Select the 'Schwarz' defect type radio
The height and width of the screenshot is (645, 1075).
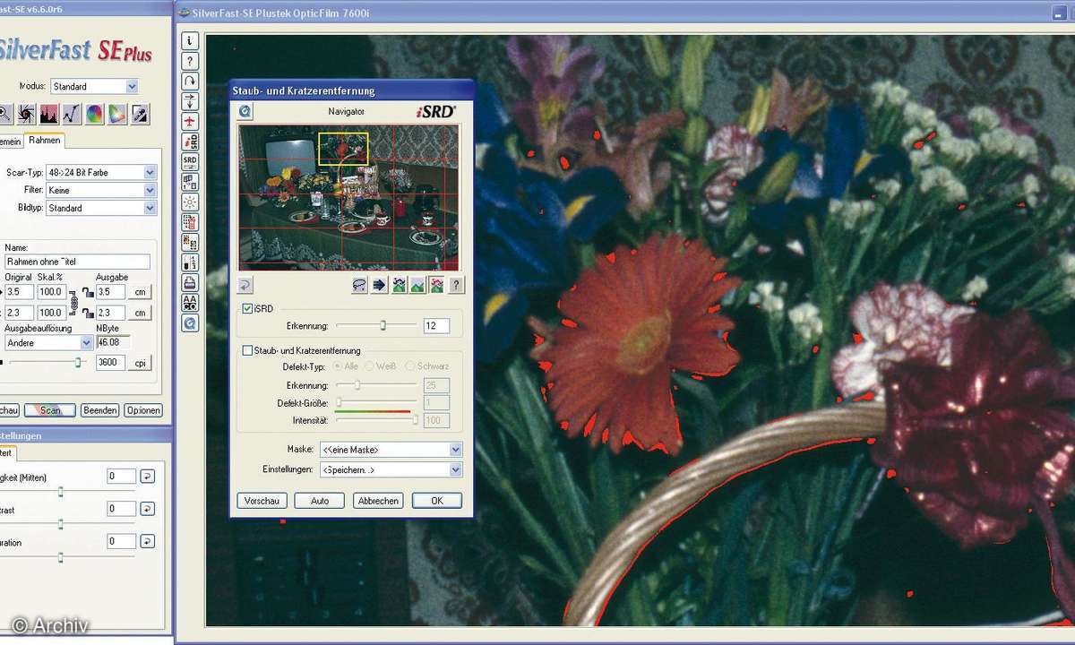410,366
